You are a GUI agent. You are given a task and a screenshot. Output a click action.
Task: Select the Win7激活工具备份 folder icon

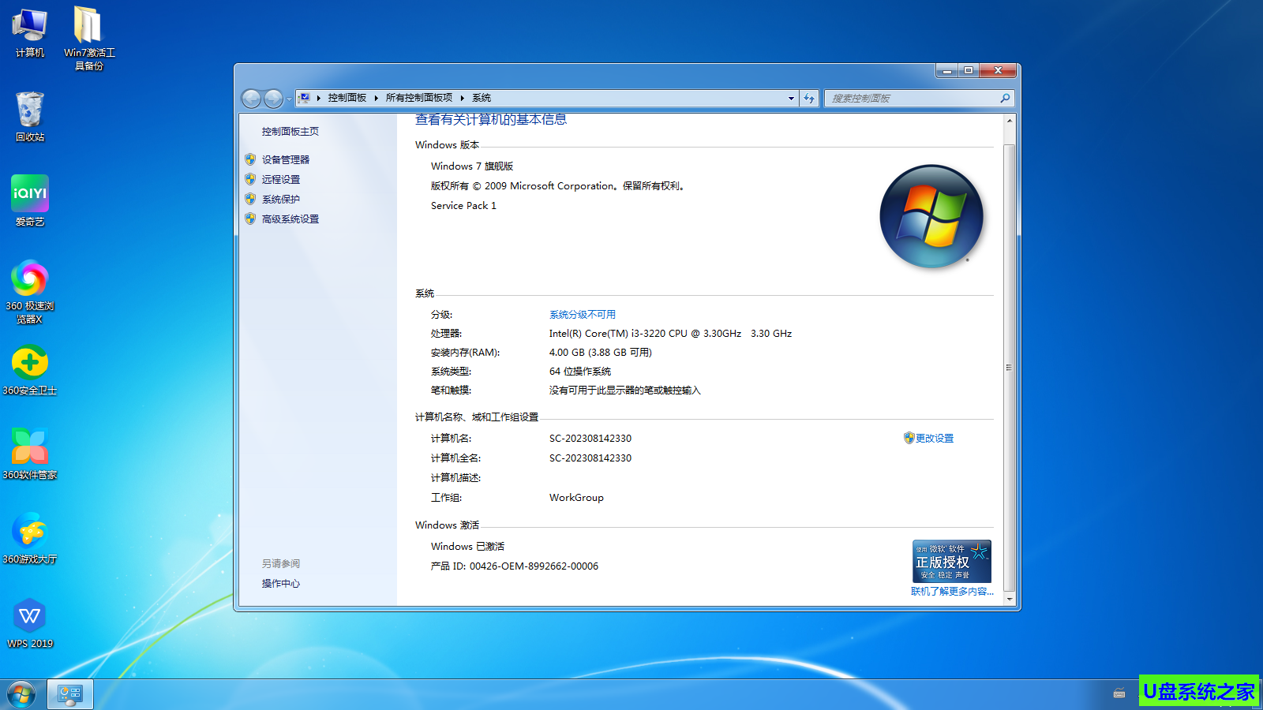point(88,27)
